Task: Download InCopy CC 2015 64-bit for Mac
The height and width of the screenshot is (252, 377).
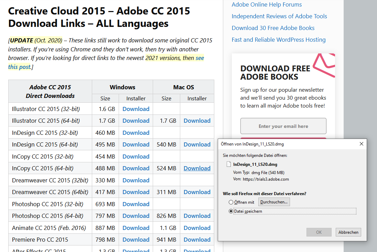Action: (x=197, y=168)
